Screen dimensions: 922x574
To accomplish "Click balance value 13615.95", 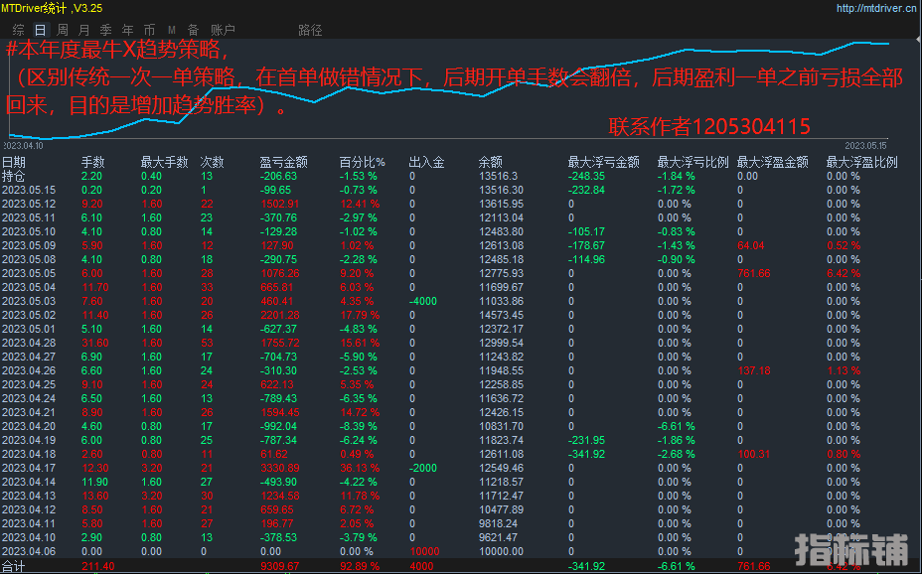I will [x=501, y=205].
